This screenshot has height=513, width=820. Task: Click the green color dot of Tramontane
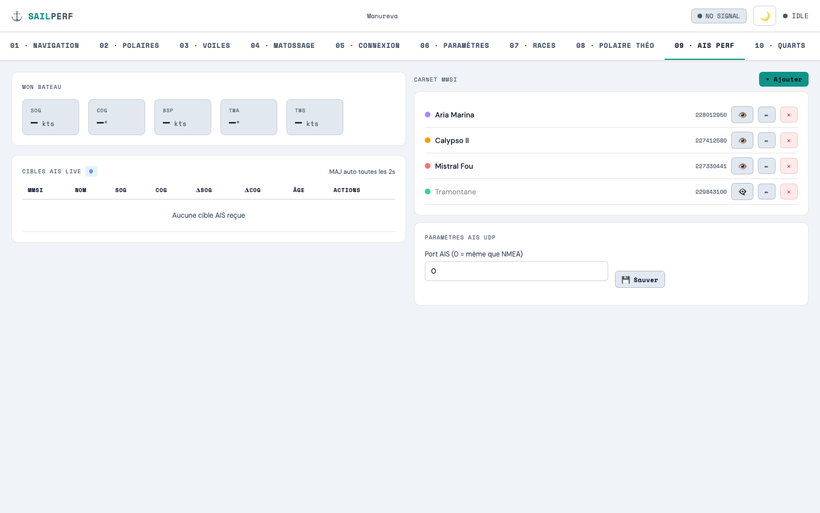(428, 192)
